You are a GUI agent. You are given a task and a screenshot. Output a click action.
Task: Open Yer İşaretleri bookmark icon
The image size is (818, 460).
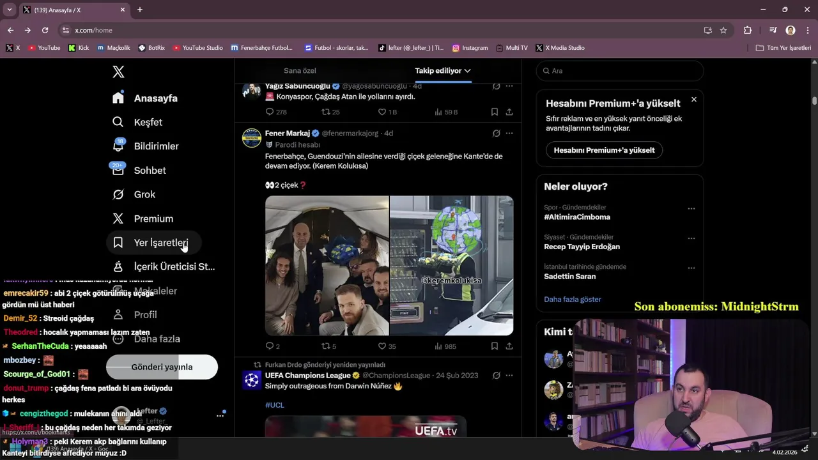118,243
